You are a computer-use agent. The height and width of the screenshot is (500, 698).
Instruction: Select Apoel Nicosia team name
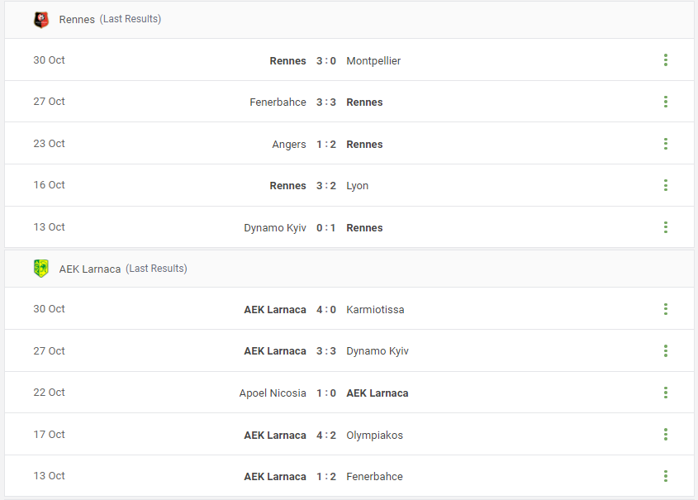point(273,393)
